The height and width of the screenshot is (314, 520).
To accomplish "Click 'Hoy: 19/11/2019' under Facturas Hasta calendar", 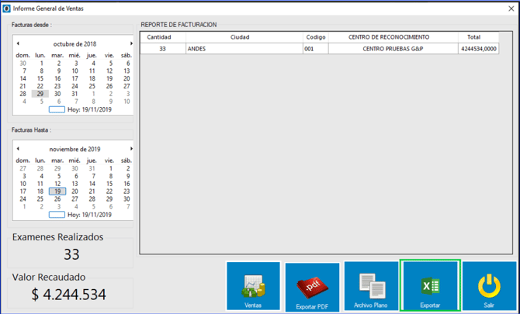I will click(84, 215).
